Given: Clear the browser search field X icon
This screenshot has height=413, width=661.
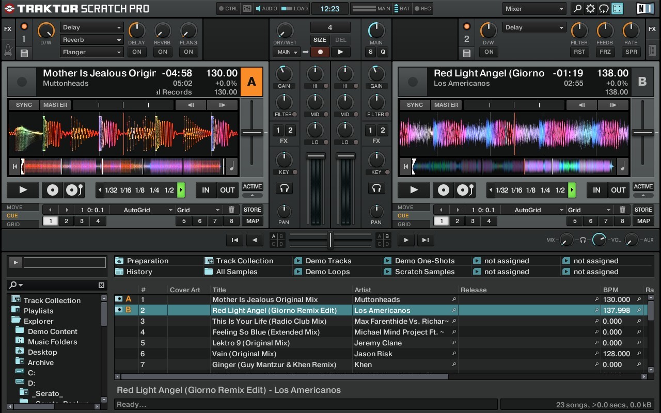Looking at the screenshot, I should (101, 285).
